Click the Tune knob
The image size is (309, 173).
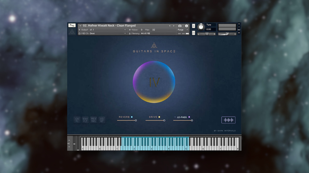click(201, 27)
